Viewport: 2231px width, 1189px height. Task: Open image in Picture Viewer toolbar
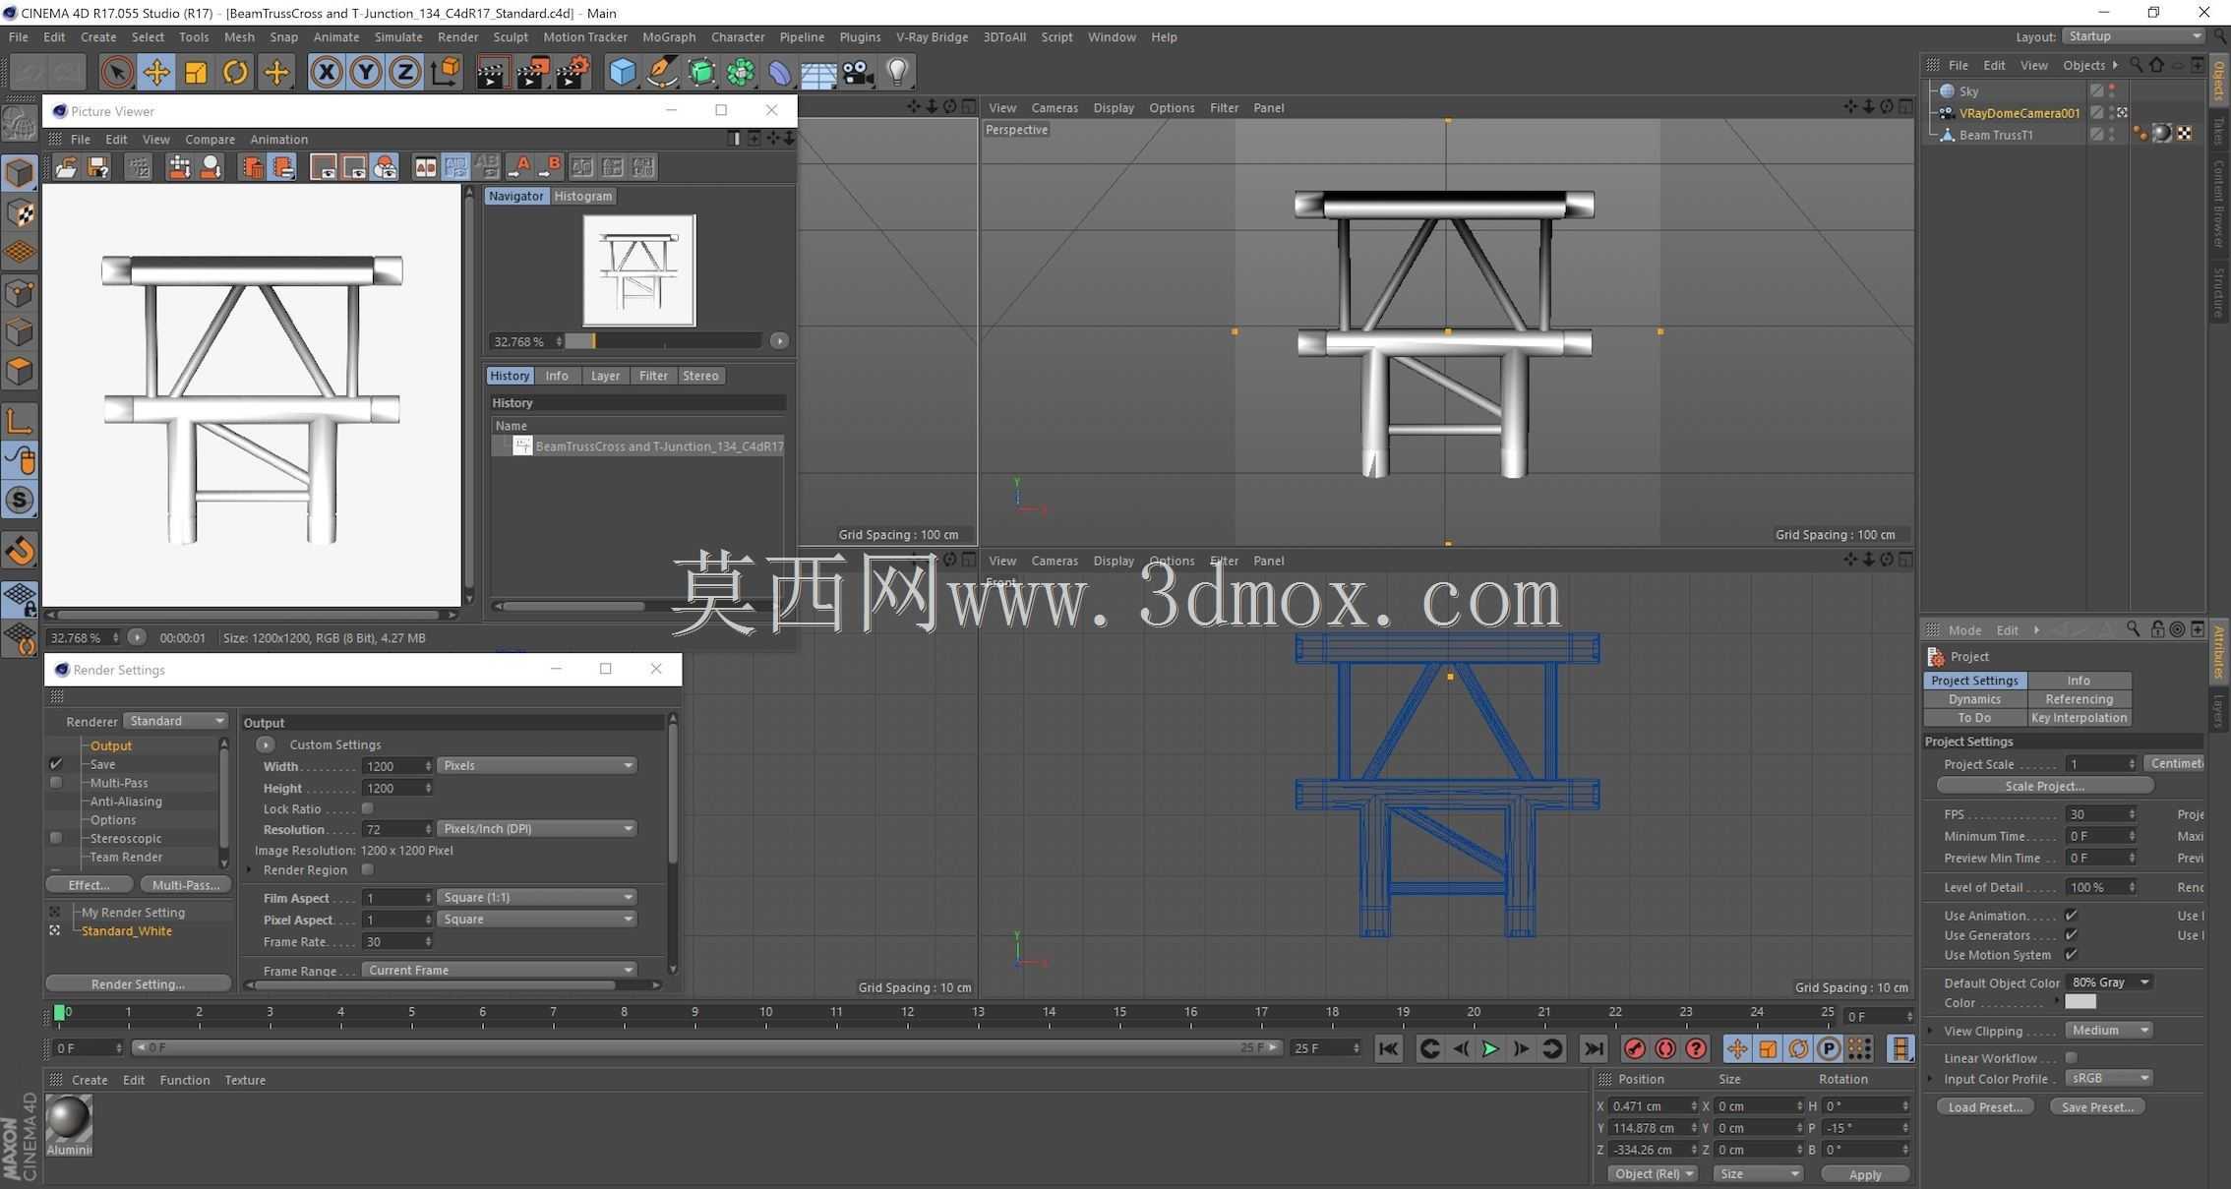[66, 167]
